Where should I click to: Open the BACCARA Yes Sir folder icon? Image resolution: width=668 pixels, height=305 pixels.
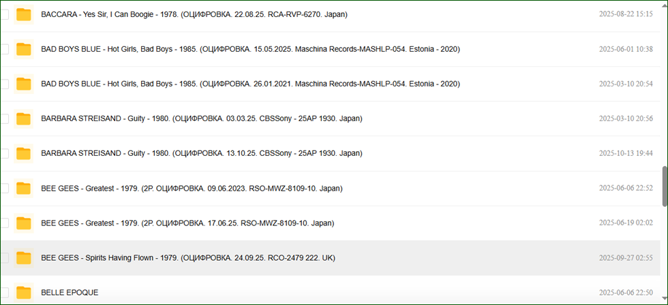coord(23,14)
